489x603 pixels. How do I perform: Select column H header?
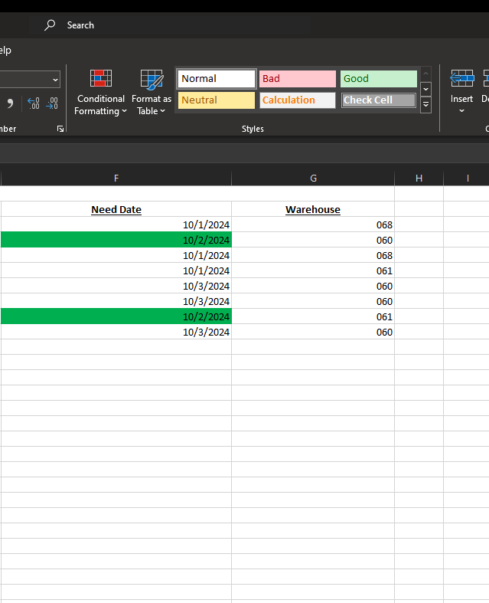click(x=419, y=178)
